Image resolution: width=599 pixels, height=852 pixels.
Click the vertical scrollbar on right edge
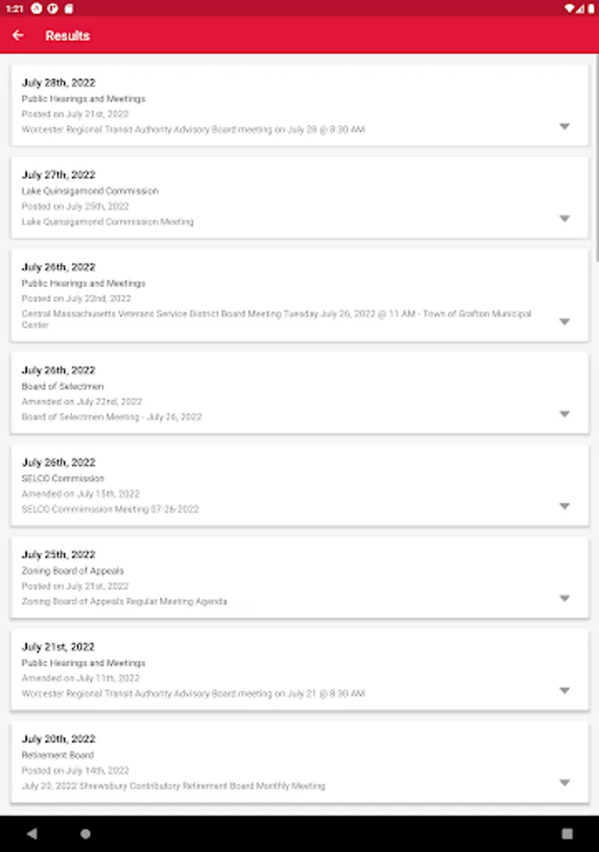pyautogui.click(x=595, y=161)
